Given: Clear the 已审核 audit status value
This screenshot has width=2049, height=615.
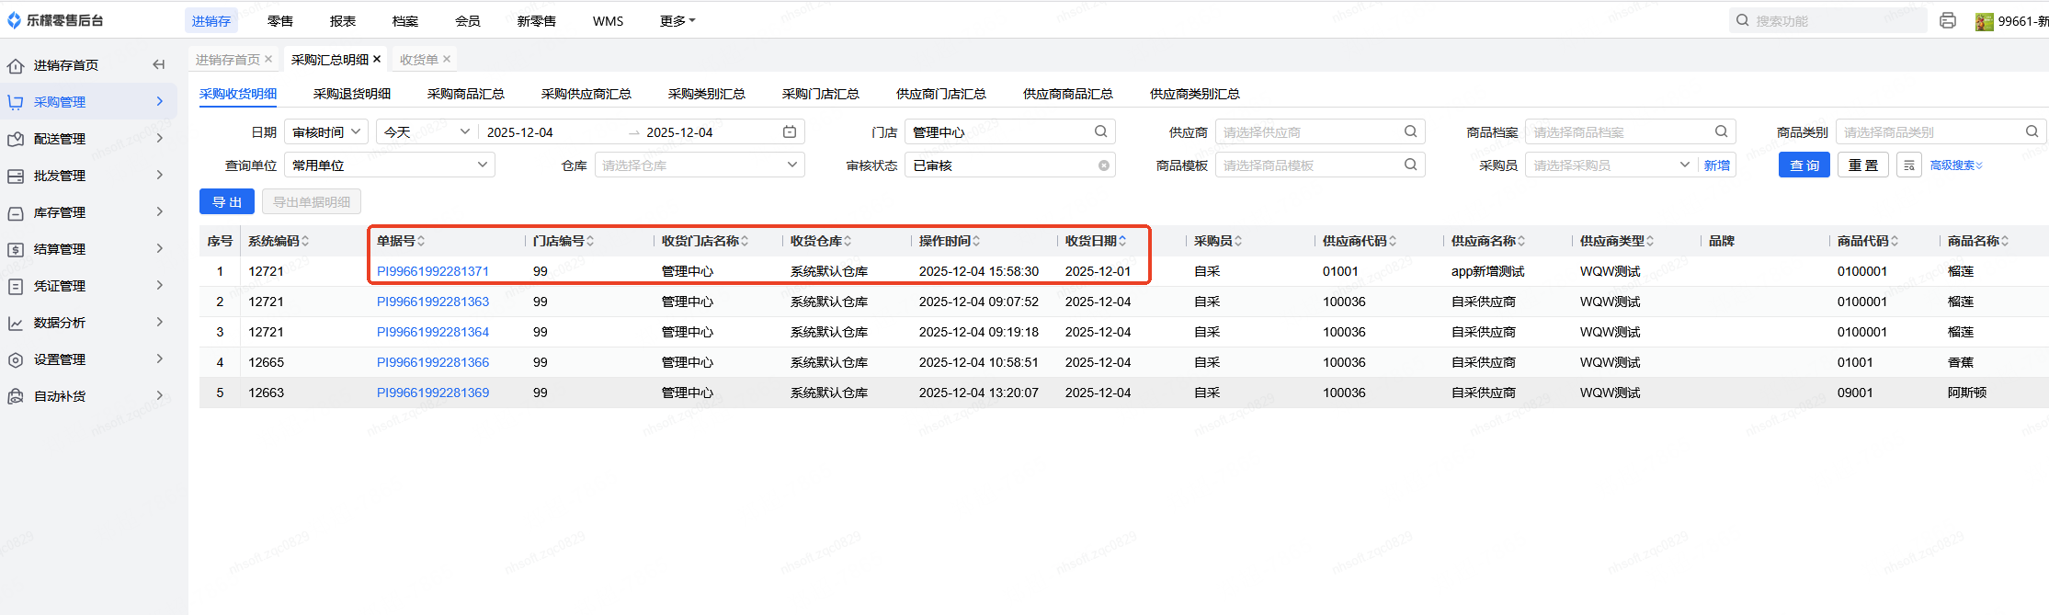Looking at the screenshot, I should coord(1103,165).
